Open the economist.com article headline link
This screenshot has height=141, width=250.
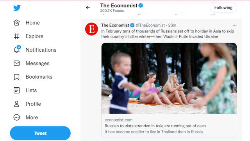pos(155,126)
